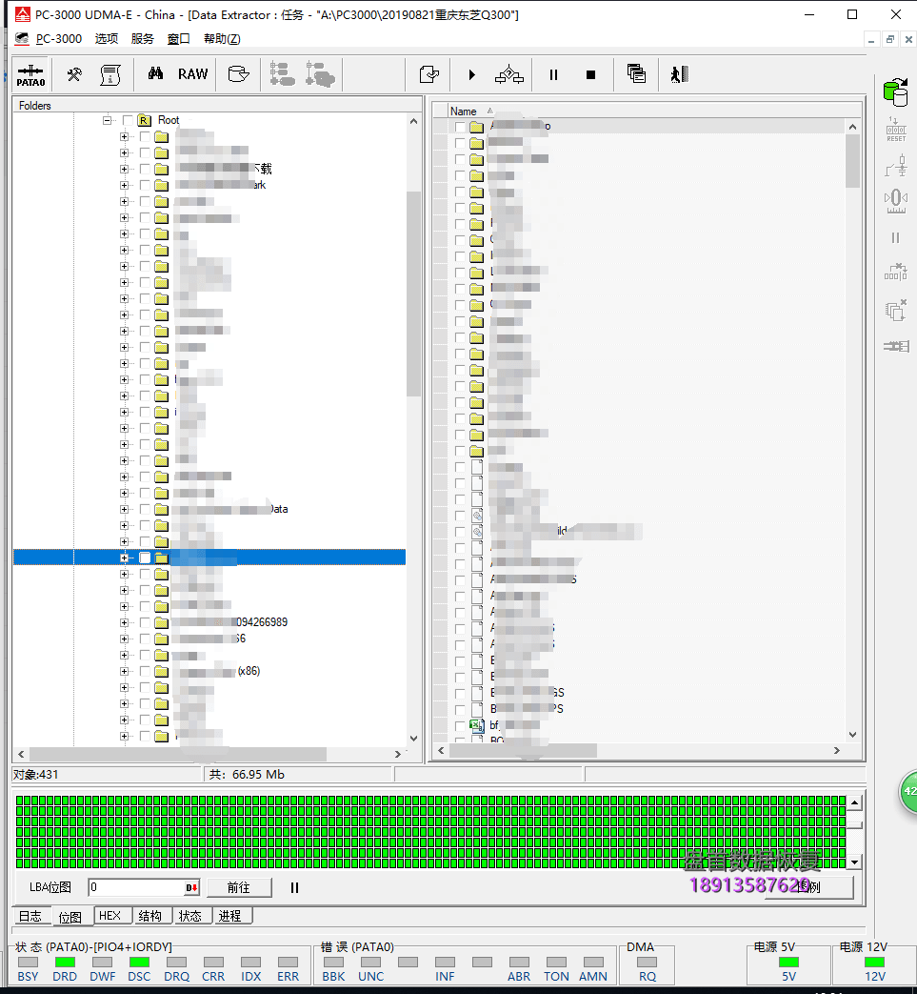Expand the folder ending in 载

pos(124,170)
